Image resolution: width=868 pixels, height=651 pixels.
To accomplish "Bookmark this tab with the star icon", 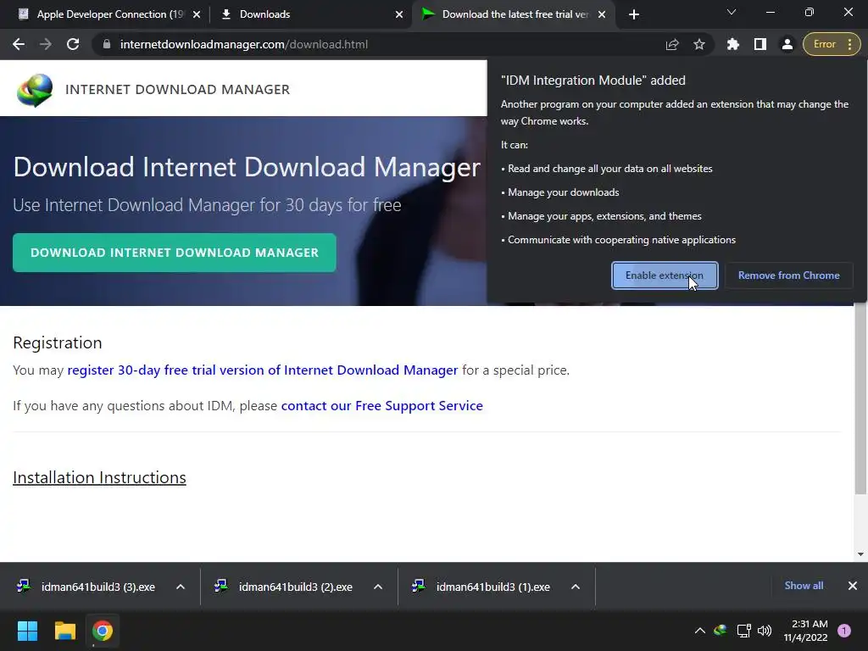I will click(699, 44).
